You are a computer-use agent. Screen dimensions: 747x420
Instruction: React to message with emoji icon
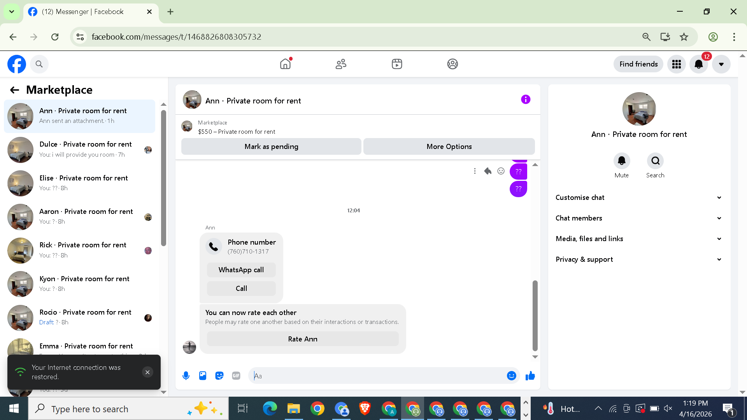[x=501, y=171]
